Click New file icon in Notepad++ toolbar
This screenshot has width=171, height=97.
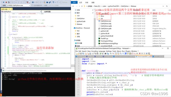click(x=77, y=53)
